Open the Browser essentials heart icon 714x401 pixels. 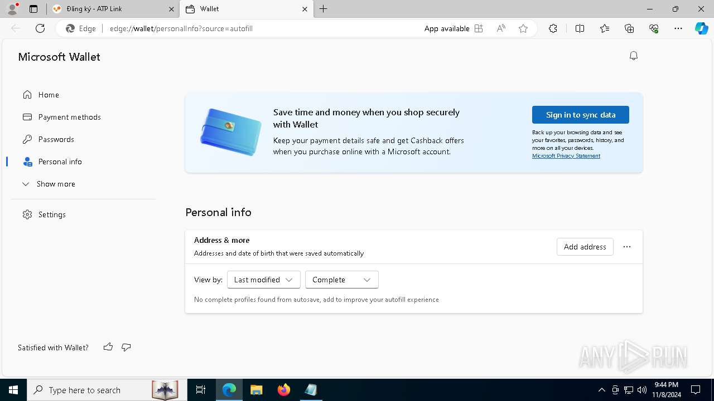(654, 28)
